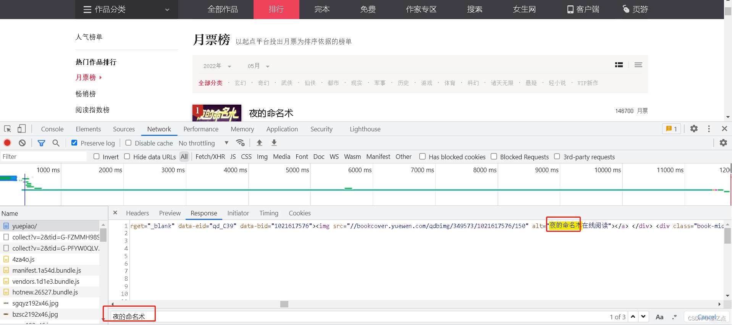Check Has blocked cookies checkbox
The width and height of the screenshot is (732, 325).
[x=422, y=157]
